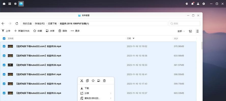Choose 复制到/移动到 in context menu
Screen dimensions: 226x101
(96, 98)
